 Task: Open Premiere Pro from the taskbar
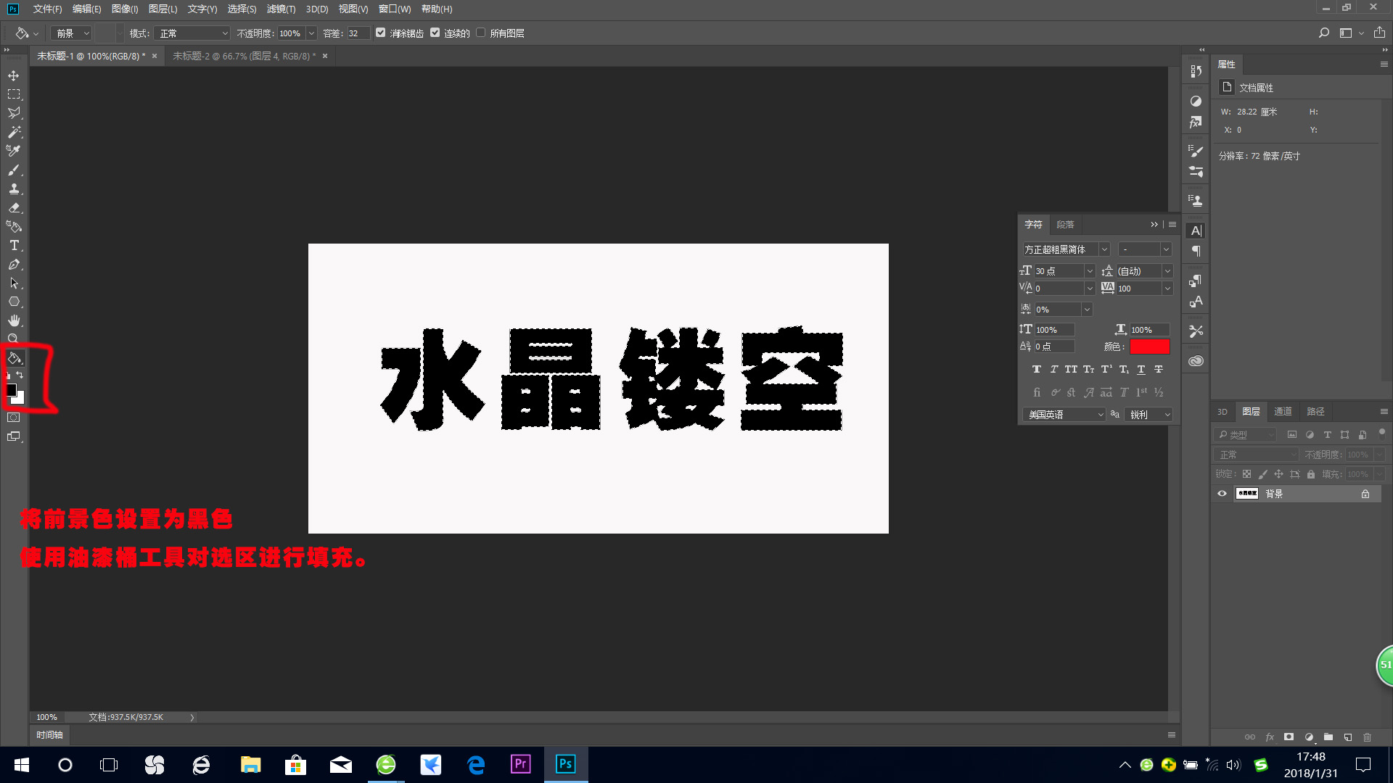[520, 764]
